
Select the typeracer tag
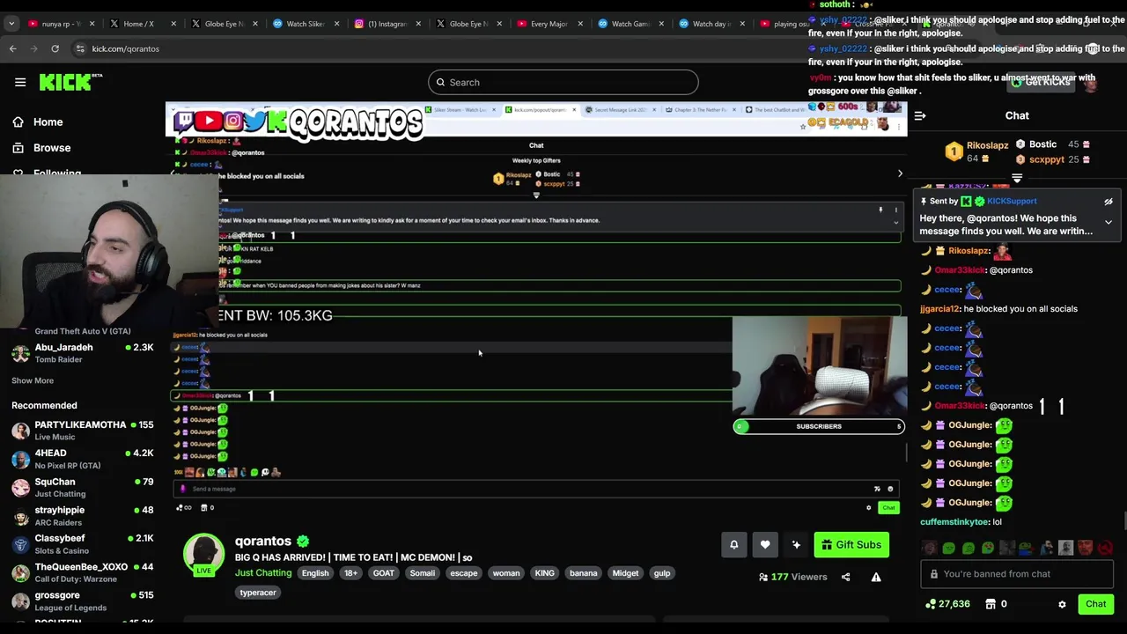tap(258, 593)
